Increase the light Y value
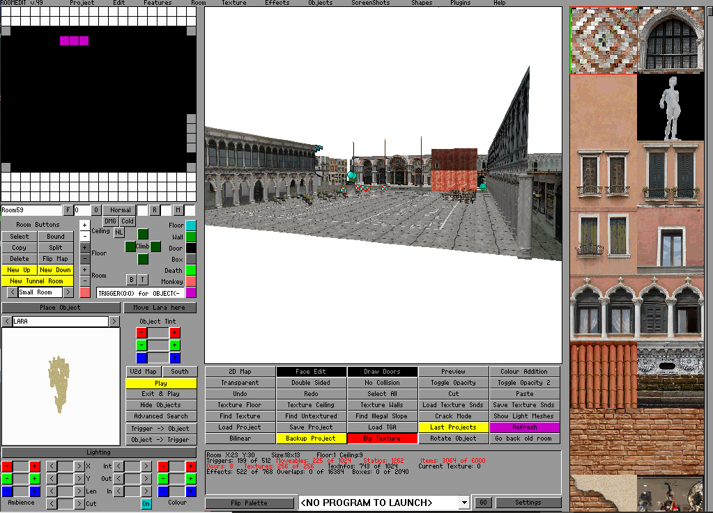 tap(79, 478)
